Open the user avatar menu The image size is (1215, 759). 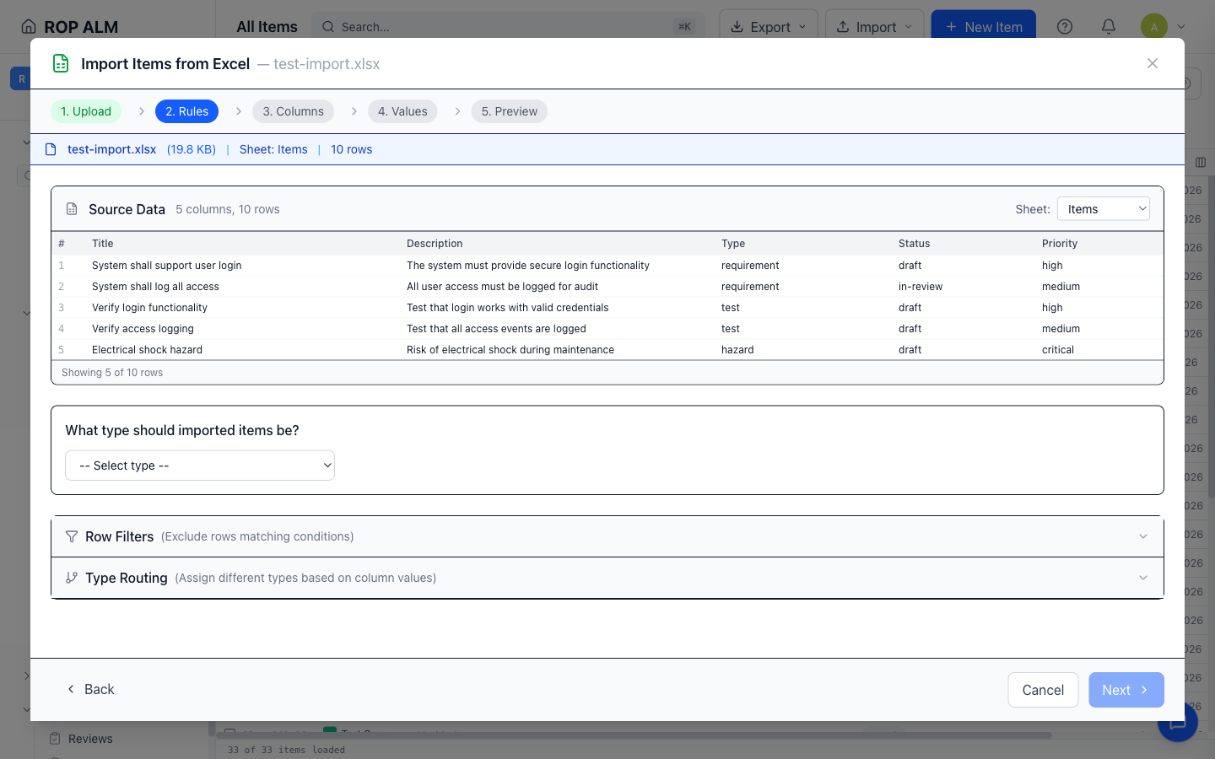coord(1163,26)
